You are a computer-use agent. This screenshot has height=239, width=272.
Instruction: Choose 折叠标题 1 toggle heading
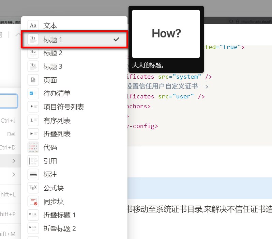[x=59, y=215]
